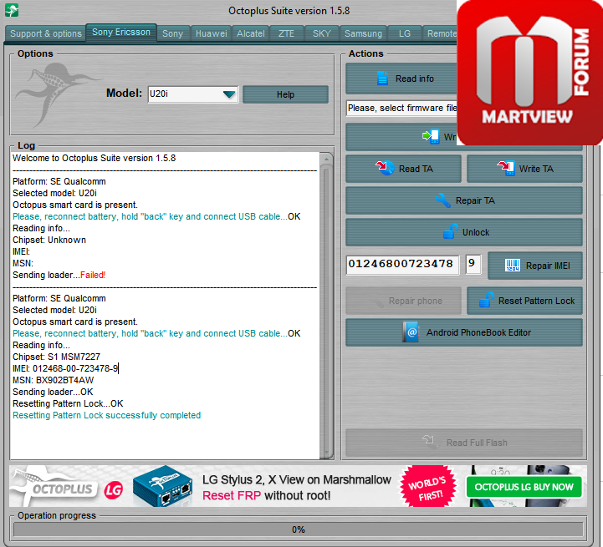Open the ZTE tab
Viewport: 603px width, 547px height.
click(287, 33)
